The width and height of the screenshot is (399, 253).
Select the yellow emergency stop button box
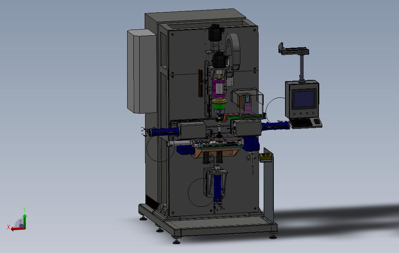[x=265, y=158]
